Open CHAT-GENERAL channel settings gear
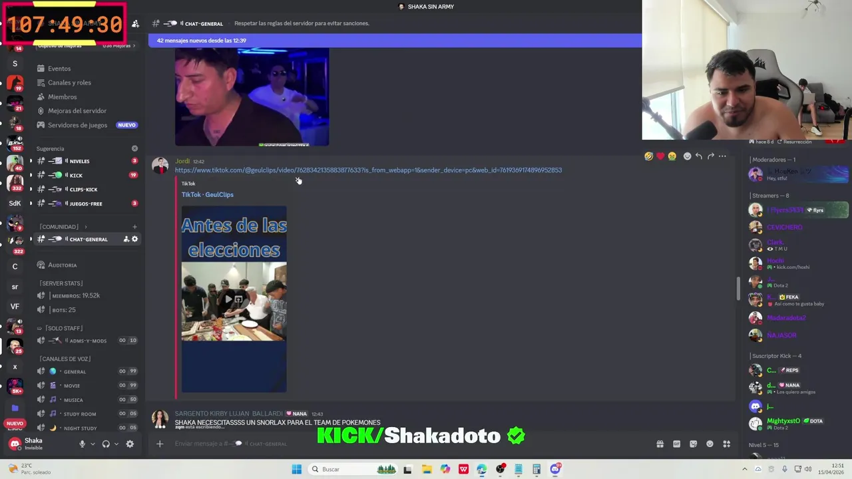Screen dimensions: 852x479 pos(134,239)
